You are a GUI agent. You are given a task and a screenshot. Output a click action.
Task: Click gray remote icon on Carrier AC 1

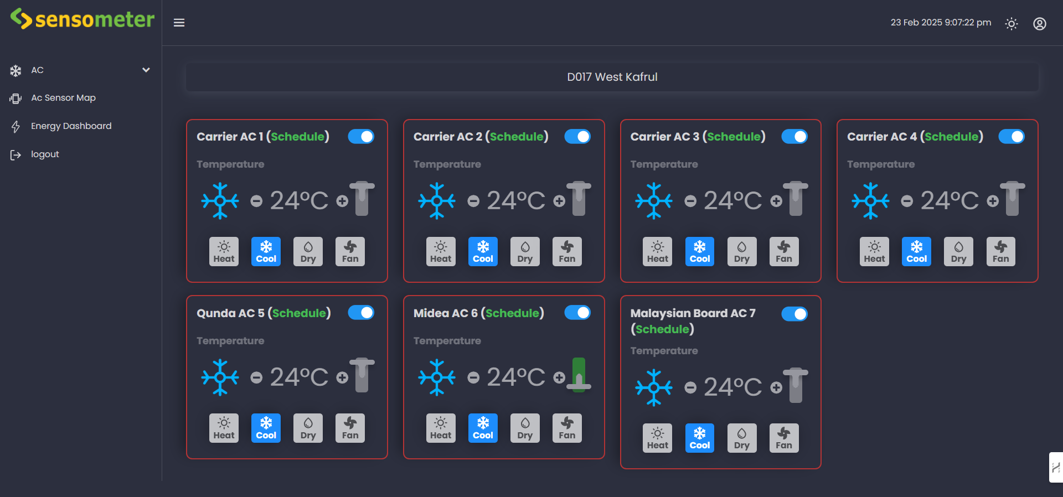[362, 199]
